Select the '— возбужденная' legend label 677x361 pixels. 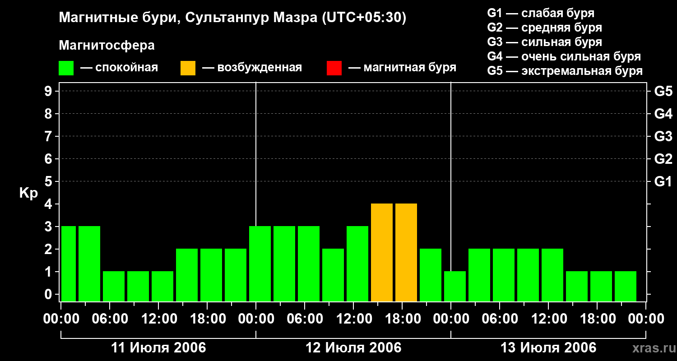click(252, 68)
